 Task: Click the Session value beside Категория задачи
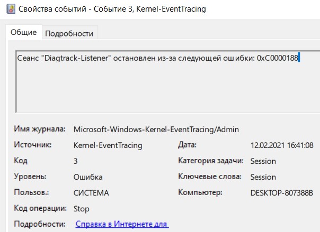point(263,161)
